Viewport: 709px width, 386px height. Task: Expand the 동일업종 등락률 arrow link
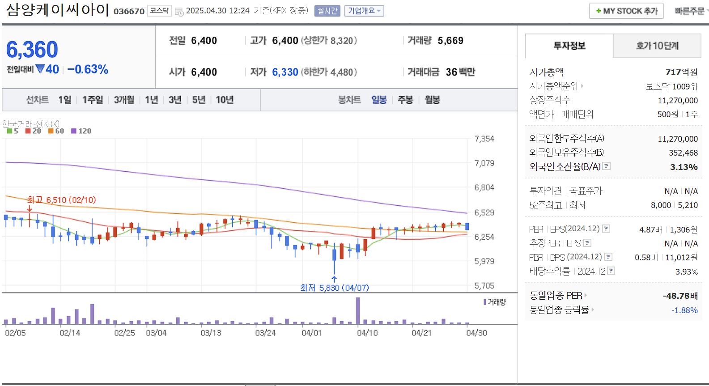click(x=593, y=310)
